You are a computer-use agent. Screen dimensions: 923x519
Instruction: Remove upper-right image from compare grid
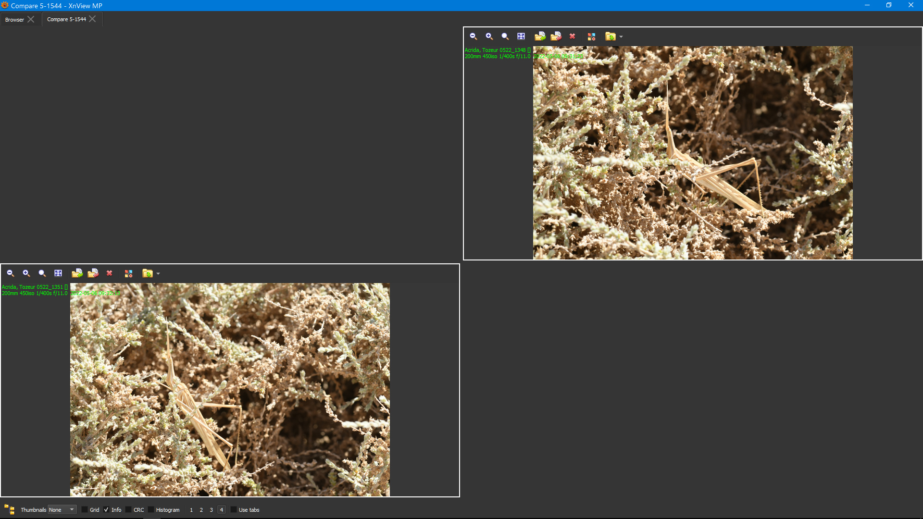pyautogui.click(x=591, y=37)
